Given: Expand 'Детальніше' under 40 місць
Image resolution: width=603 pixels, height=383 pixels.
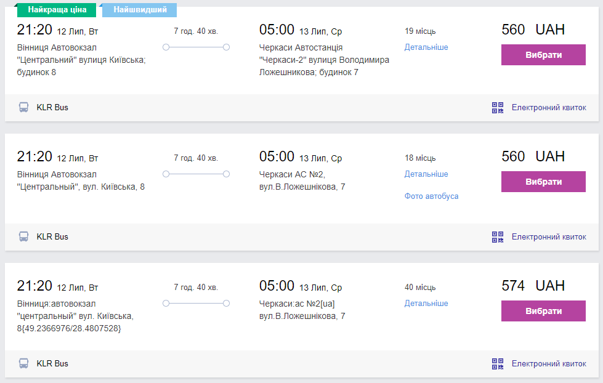Looking at the screenshot, I should (x=426, y=304).
